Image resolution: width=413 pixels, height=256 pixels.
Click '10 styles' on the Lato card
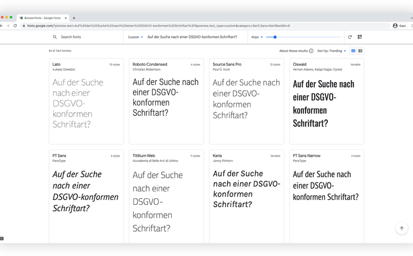pos(114,65)
